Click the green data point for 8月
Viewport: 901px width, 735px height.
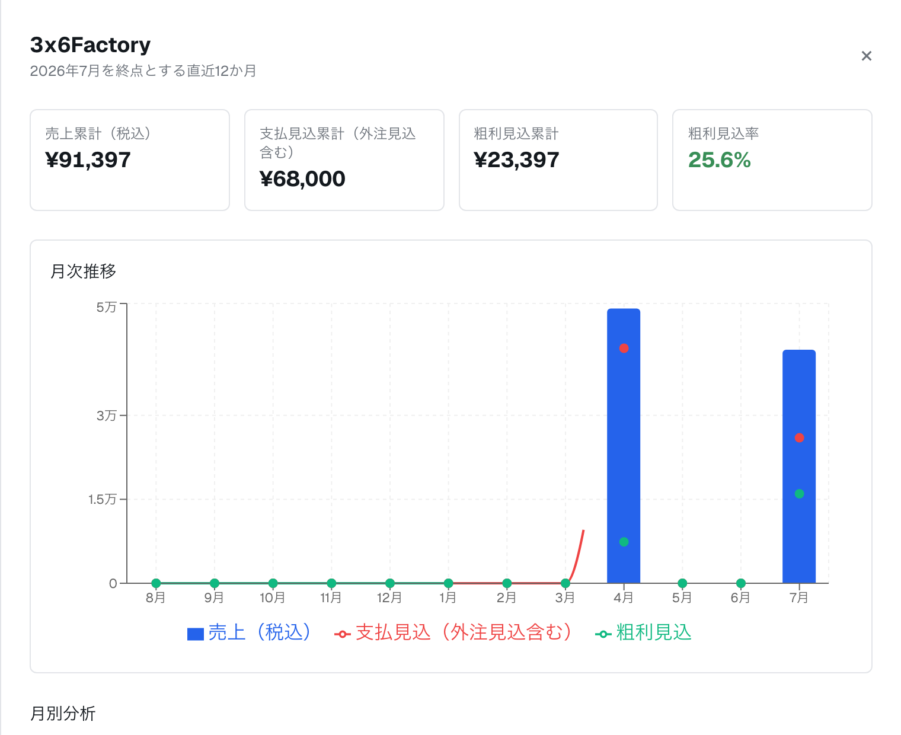156,583
